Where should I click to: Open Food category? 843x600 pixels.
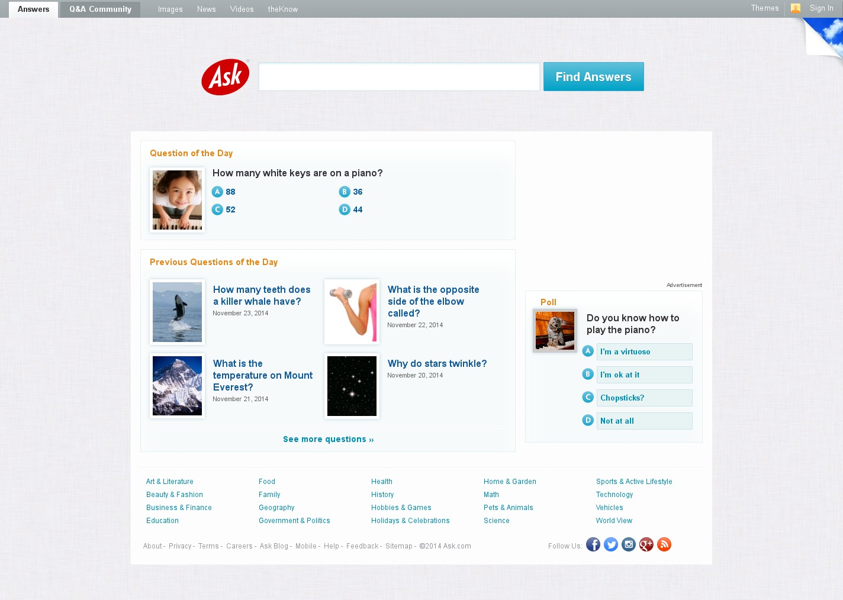[267, 482]
